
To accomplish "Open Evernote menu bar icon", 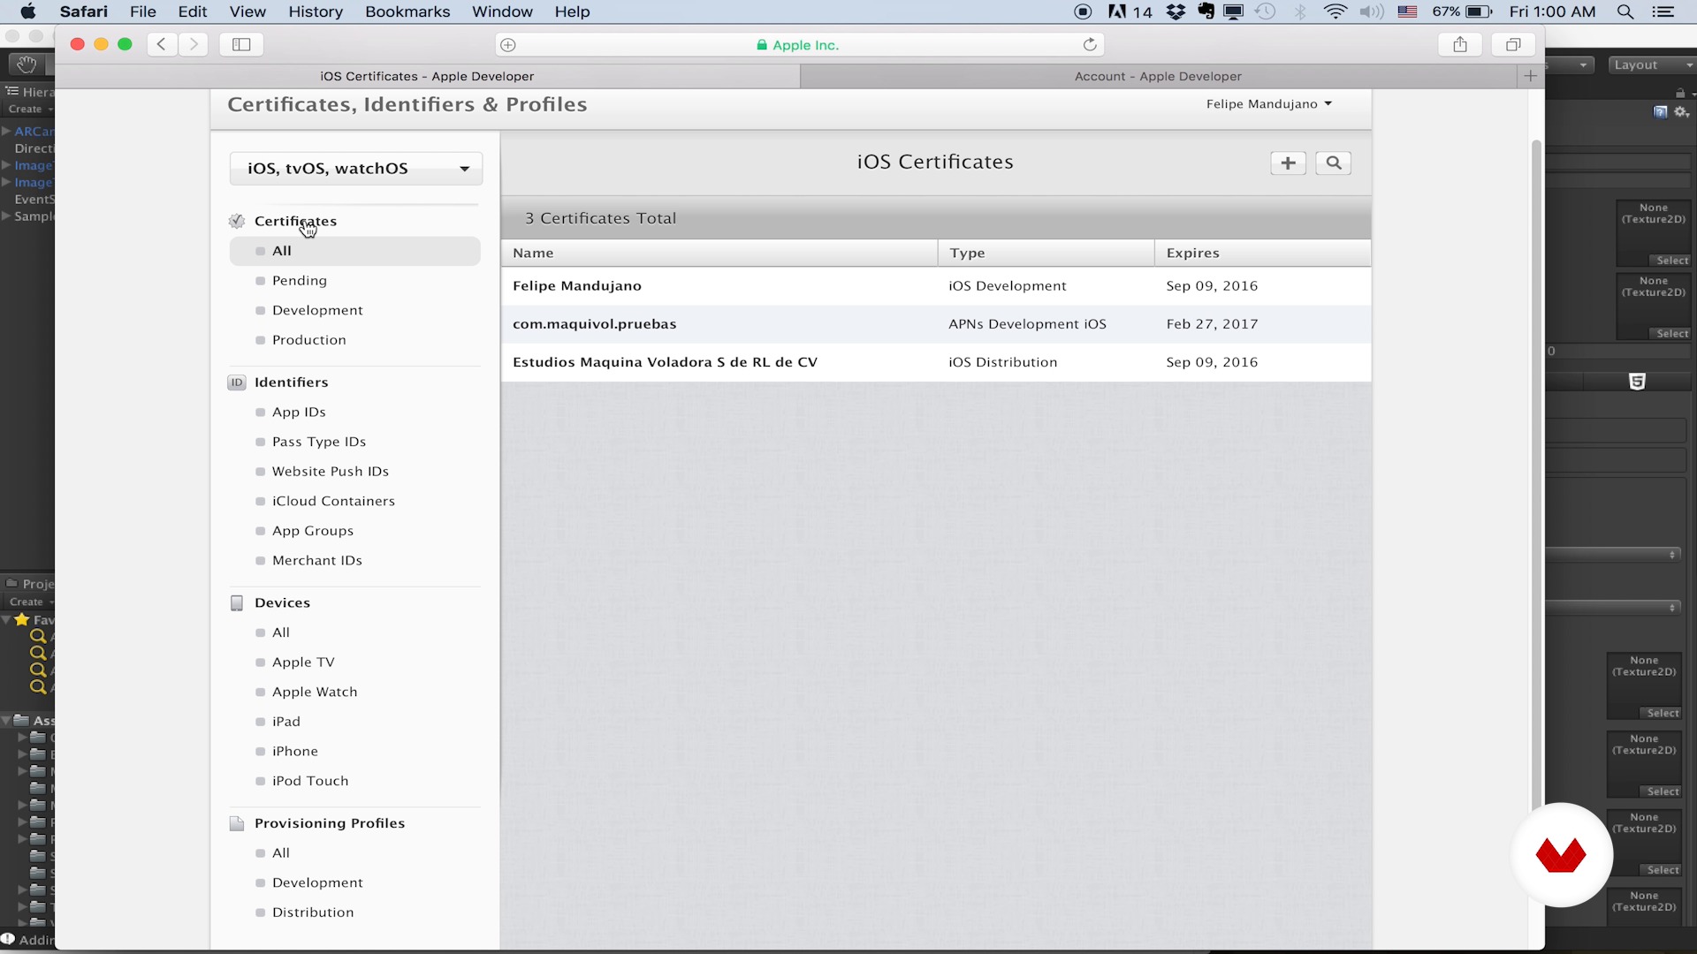I will coord(1206,11).
